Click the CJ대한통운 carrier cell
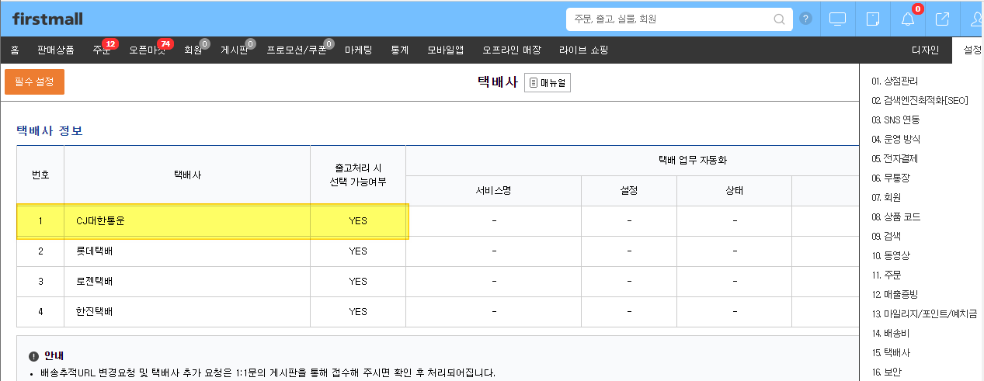This screenshot has width=984, height=381. (x=187, y=221)
